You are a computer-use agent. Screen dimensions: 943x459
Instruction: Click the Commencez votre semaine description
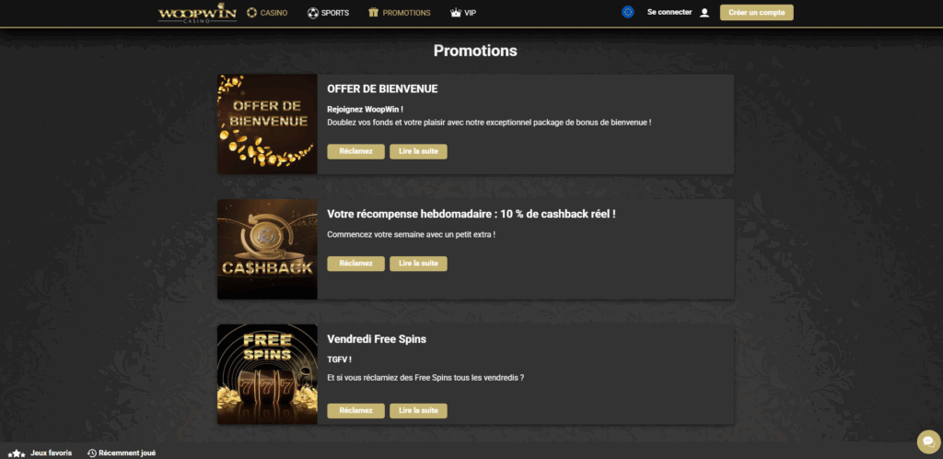tap(412, 234)
